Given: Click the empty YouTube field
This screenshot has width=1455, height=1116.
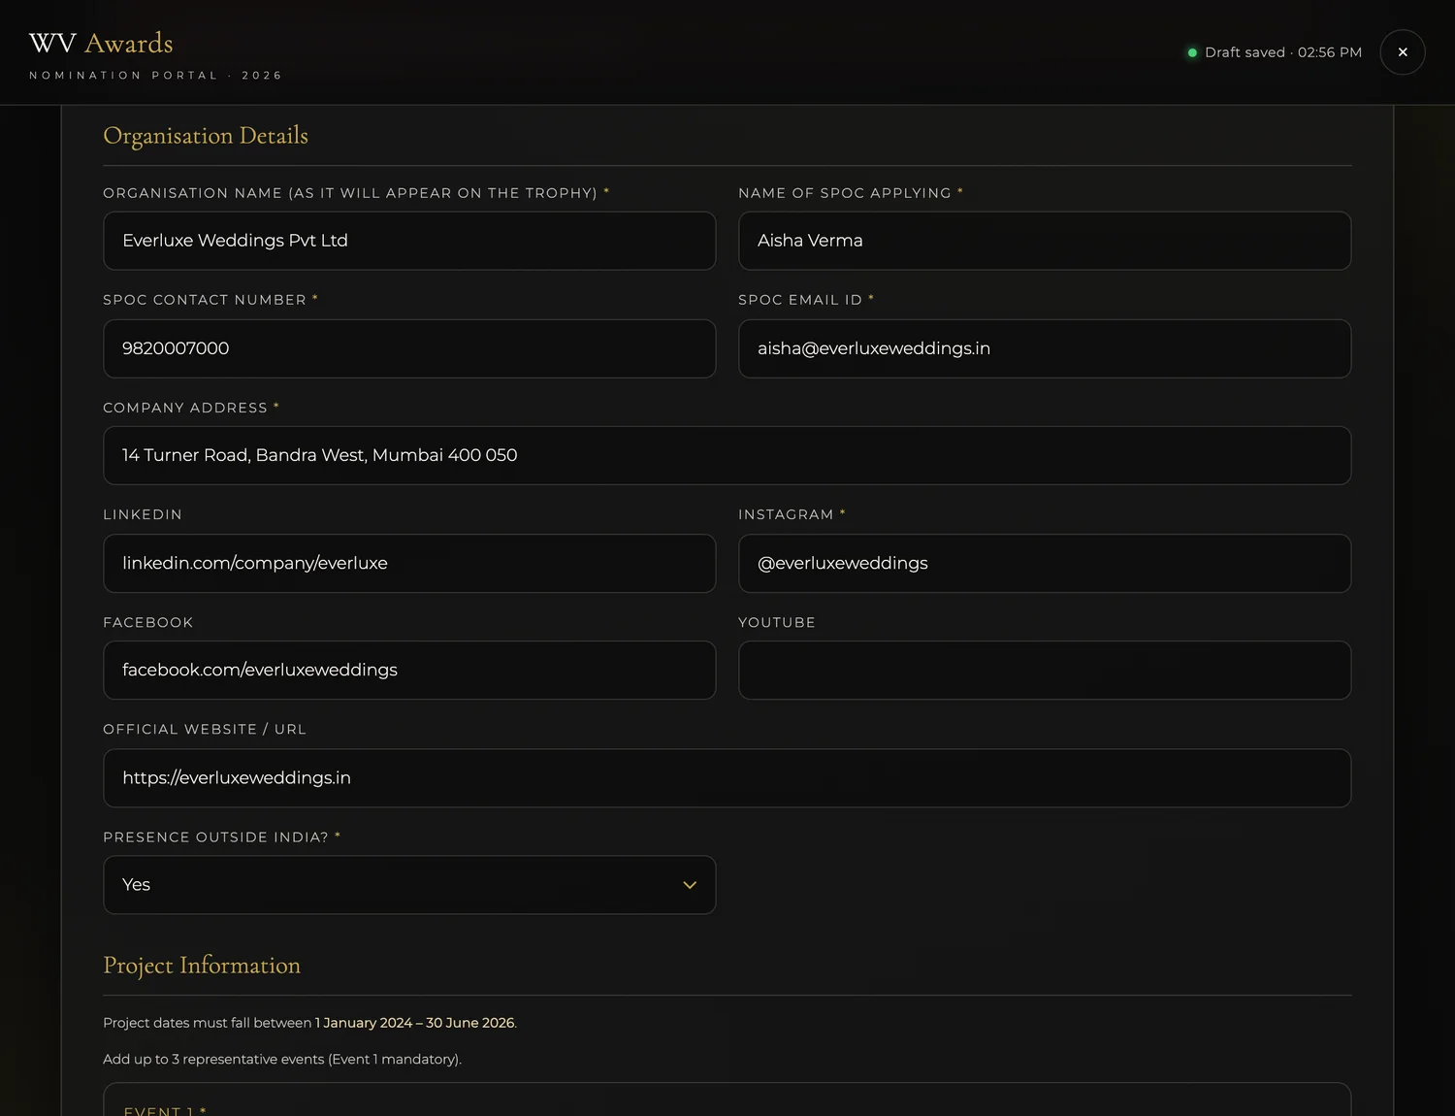Looking at the screenshot, I should coord(1045,670).
